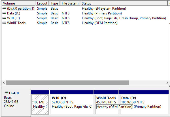The height and width of the screenshot is (117, 170).
Task: Click drive icon beside Disk 0 partition 1
Action: click(4, 8)
